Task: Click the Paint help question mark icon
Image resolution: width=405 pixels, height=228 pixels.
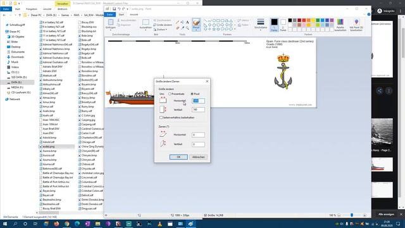Action: (369, 14)
